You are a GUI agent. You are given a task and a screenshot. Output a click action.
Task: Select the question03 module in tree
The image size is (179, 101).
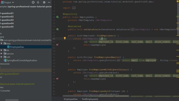(x=7, y=20)
